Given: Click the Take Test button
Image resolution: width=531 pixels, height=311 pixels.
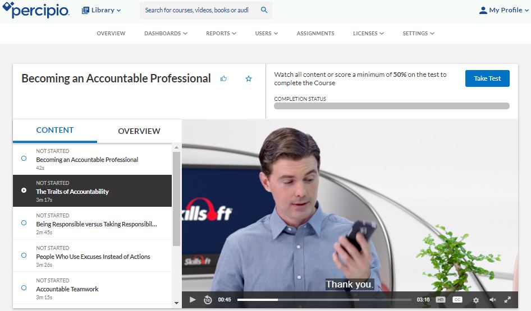Looking at the screenshot, I should [x=487, y=78].
